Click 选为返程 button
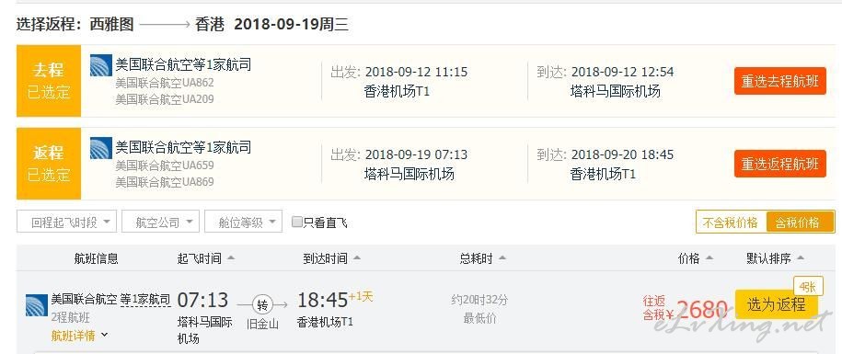 point(776,304)
